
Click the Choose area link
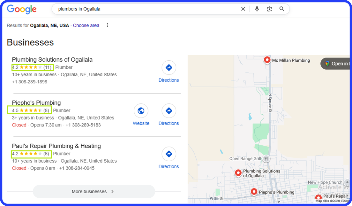coord(86,25)
